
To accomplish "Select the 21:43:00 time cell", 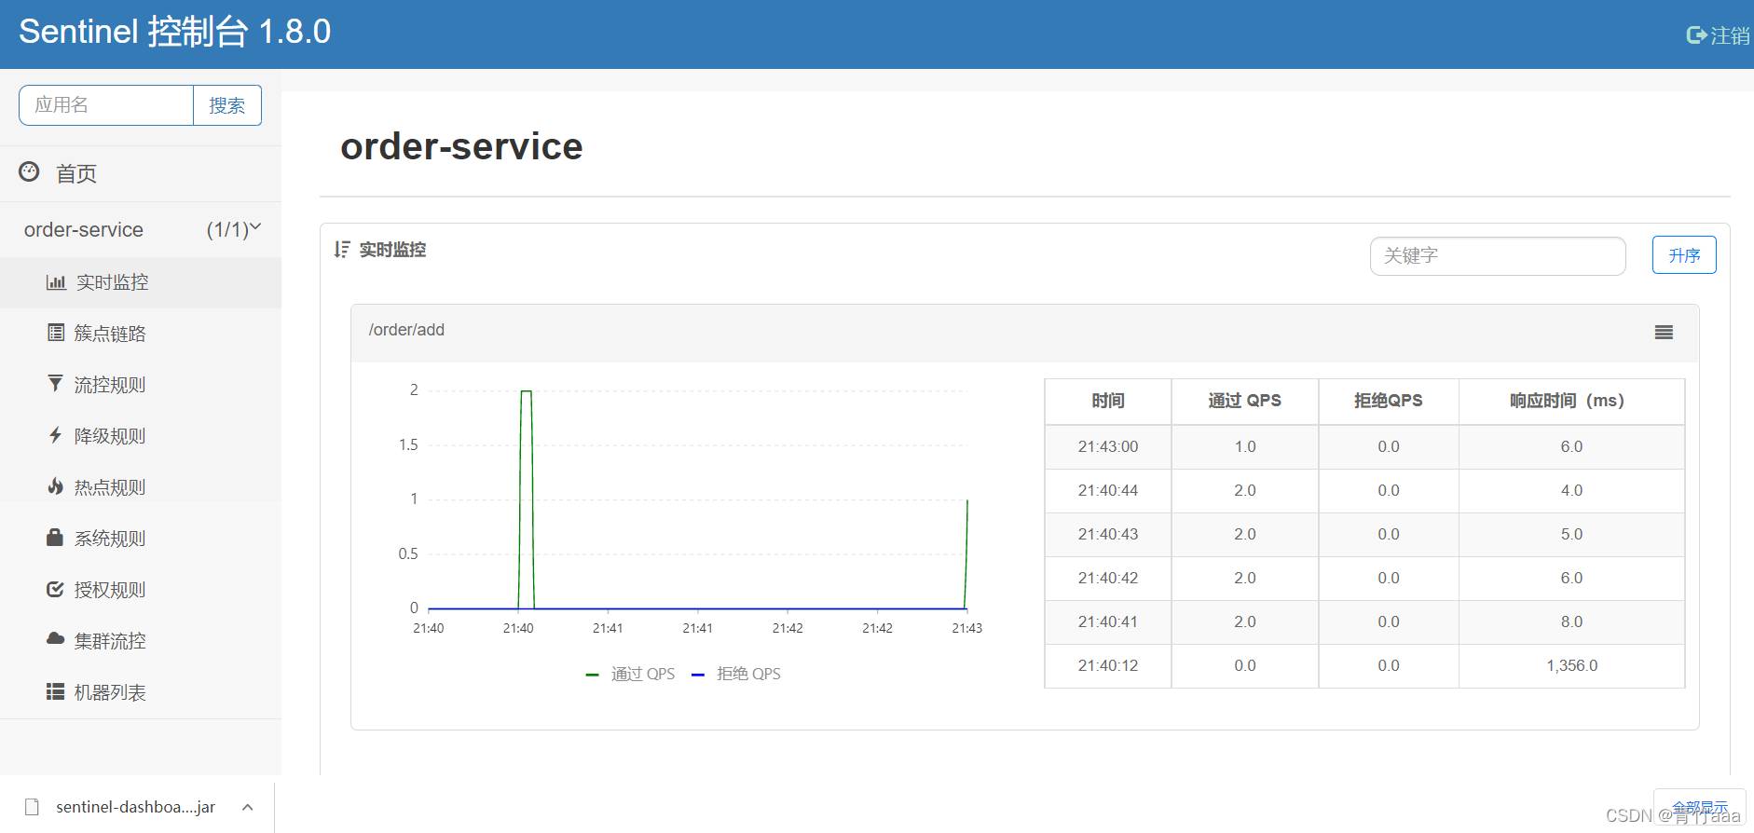I will point(1108,446).
